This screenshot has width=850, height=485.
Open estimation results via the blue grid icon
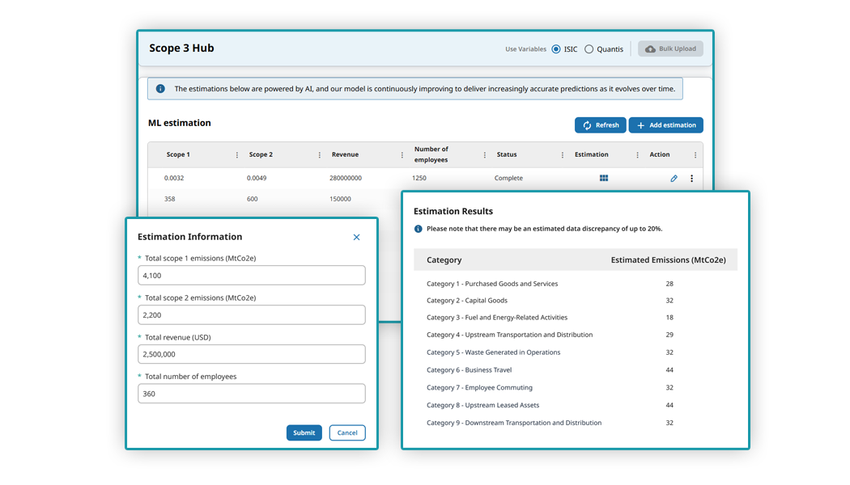[604, 178]
